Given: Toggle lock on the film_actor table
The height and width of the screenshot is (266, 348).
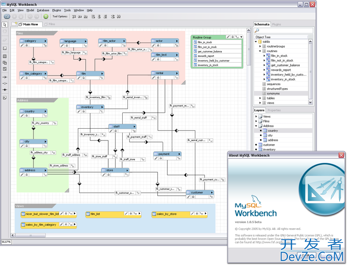Looking at the screenshot, I should click(105, 45).
